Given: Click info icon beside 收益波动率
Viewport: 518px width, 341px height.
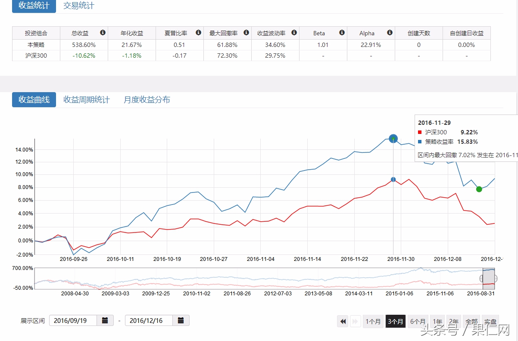Looking at the screenshot, I should pos(294,33).
